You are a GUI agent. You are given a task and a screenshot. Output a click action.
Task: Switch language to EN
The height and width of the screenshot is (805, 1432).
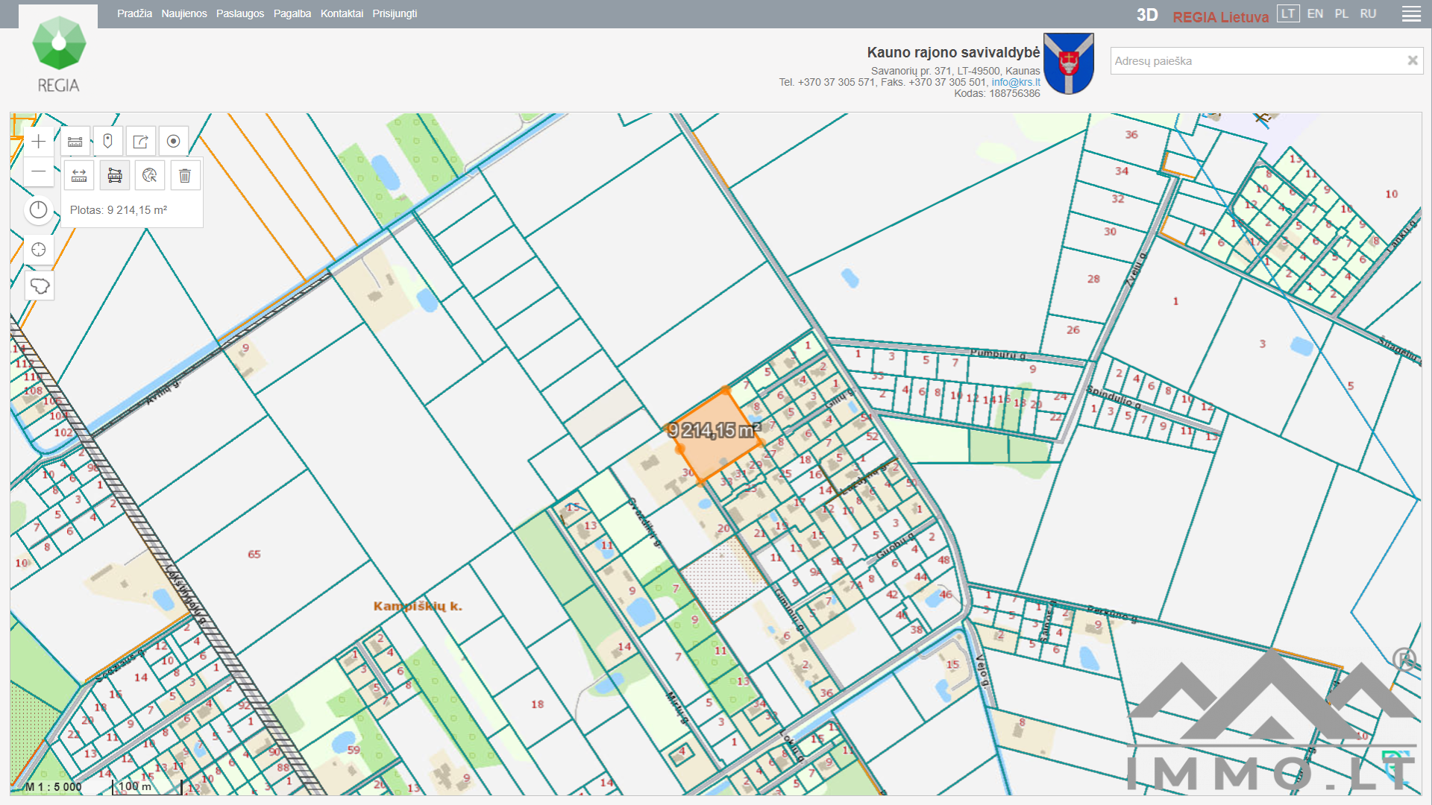(x=1315, y=13)
